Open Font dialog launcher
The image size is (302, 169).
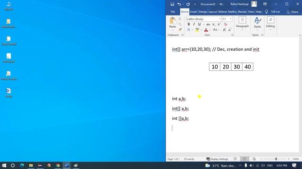pyautogui.click(x=232, y=35)
